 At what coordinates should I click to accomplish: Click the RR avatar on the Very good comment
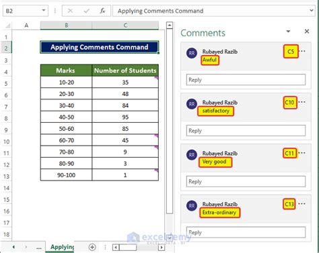click(192, 155)
